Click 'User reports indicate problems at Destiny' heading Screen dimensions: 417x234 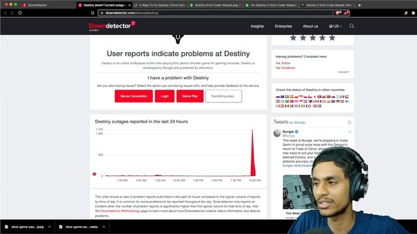point(178,53)
